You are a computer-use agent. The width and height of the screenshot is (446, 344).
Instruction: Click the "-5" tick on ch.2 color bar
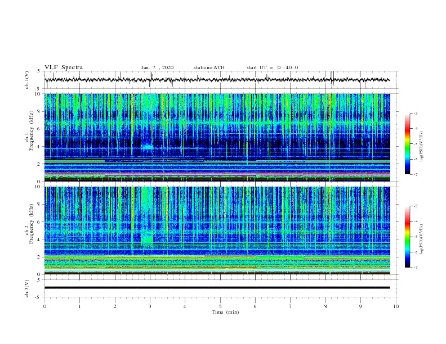tap(416, 237)
